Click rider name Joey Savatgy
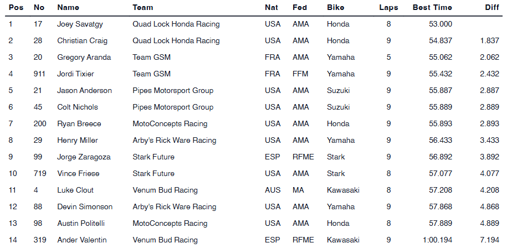Viewport: 507px width, 248px height. click(81, 24)
